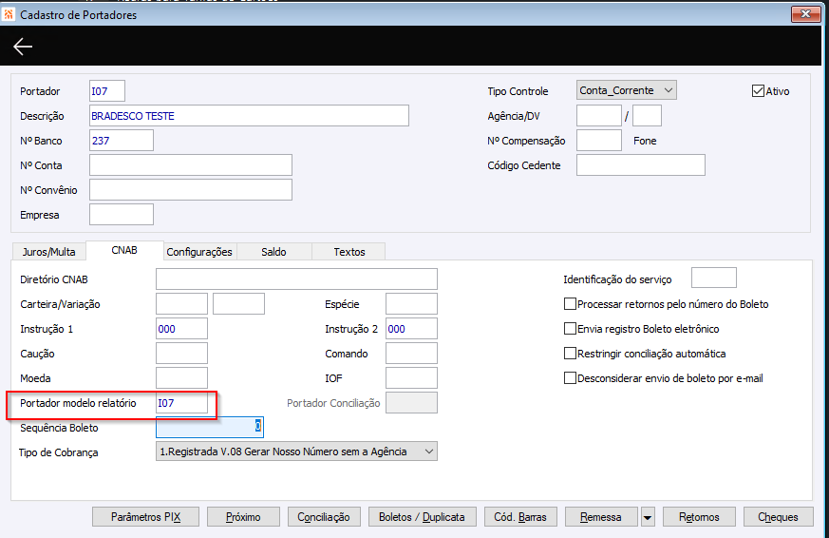This screenshot has height=538, width=829.
Task: Open the Configurações tab
Action: [x=199, y=252]
